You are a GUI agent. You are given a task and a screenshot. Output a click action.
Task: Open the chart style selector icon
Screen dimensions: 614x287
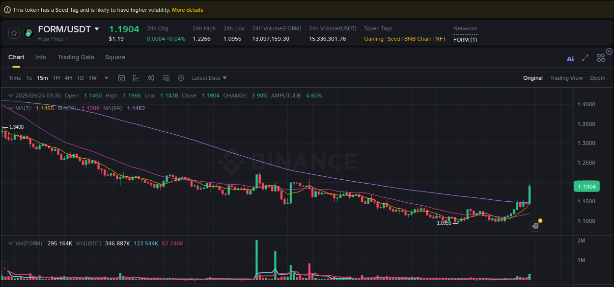[x=136, y=77]
